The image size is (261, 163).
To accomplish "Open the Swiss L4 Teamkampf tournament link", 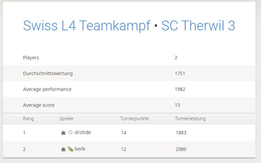I will click(x=87, y=26).
